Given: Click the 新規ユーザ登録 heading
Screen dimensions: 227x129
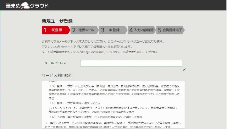Looking at the screenshot, I should pos(57,21).
